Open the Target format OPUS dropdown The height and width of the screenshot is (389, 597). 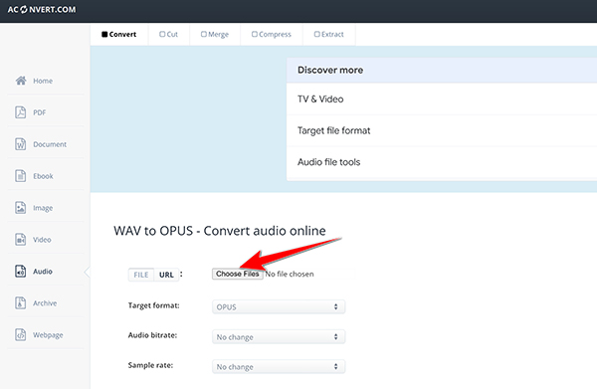tap(279, 306)
